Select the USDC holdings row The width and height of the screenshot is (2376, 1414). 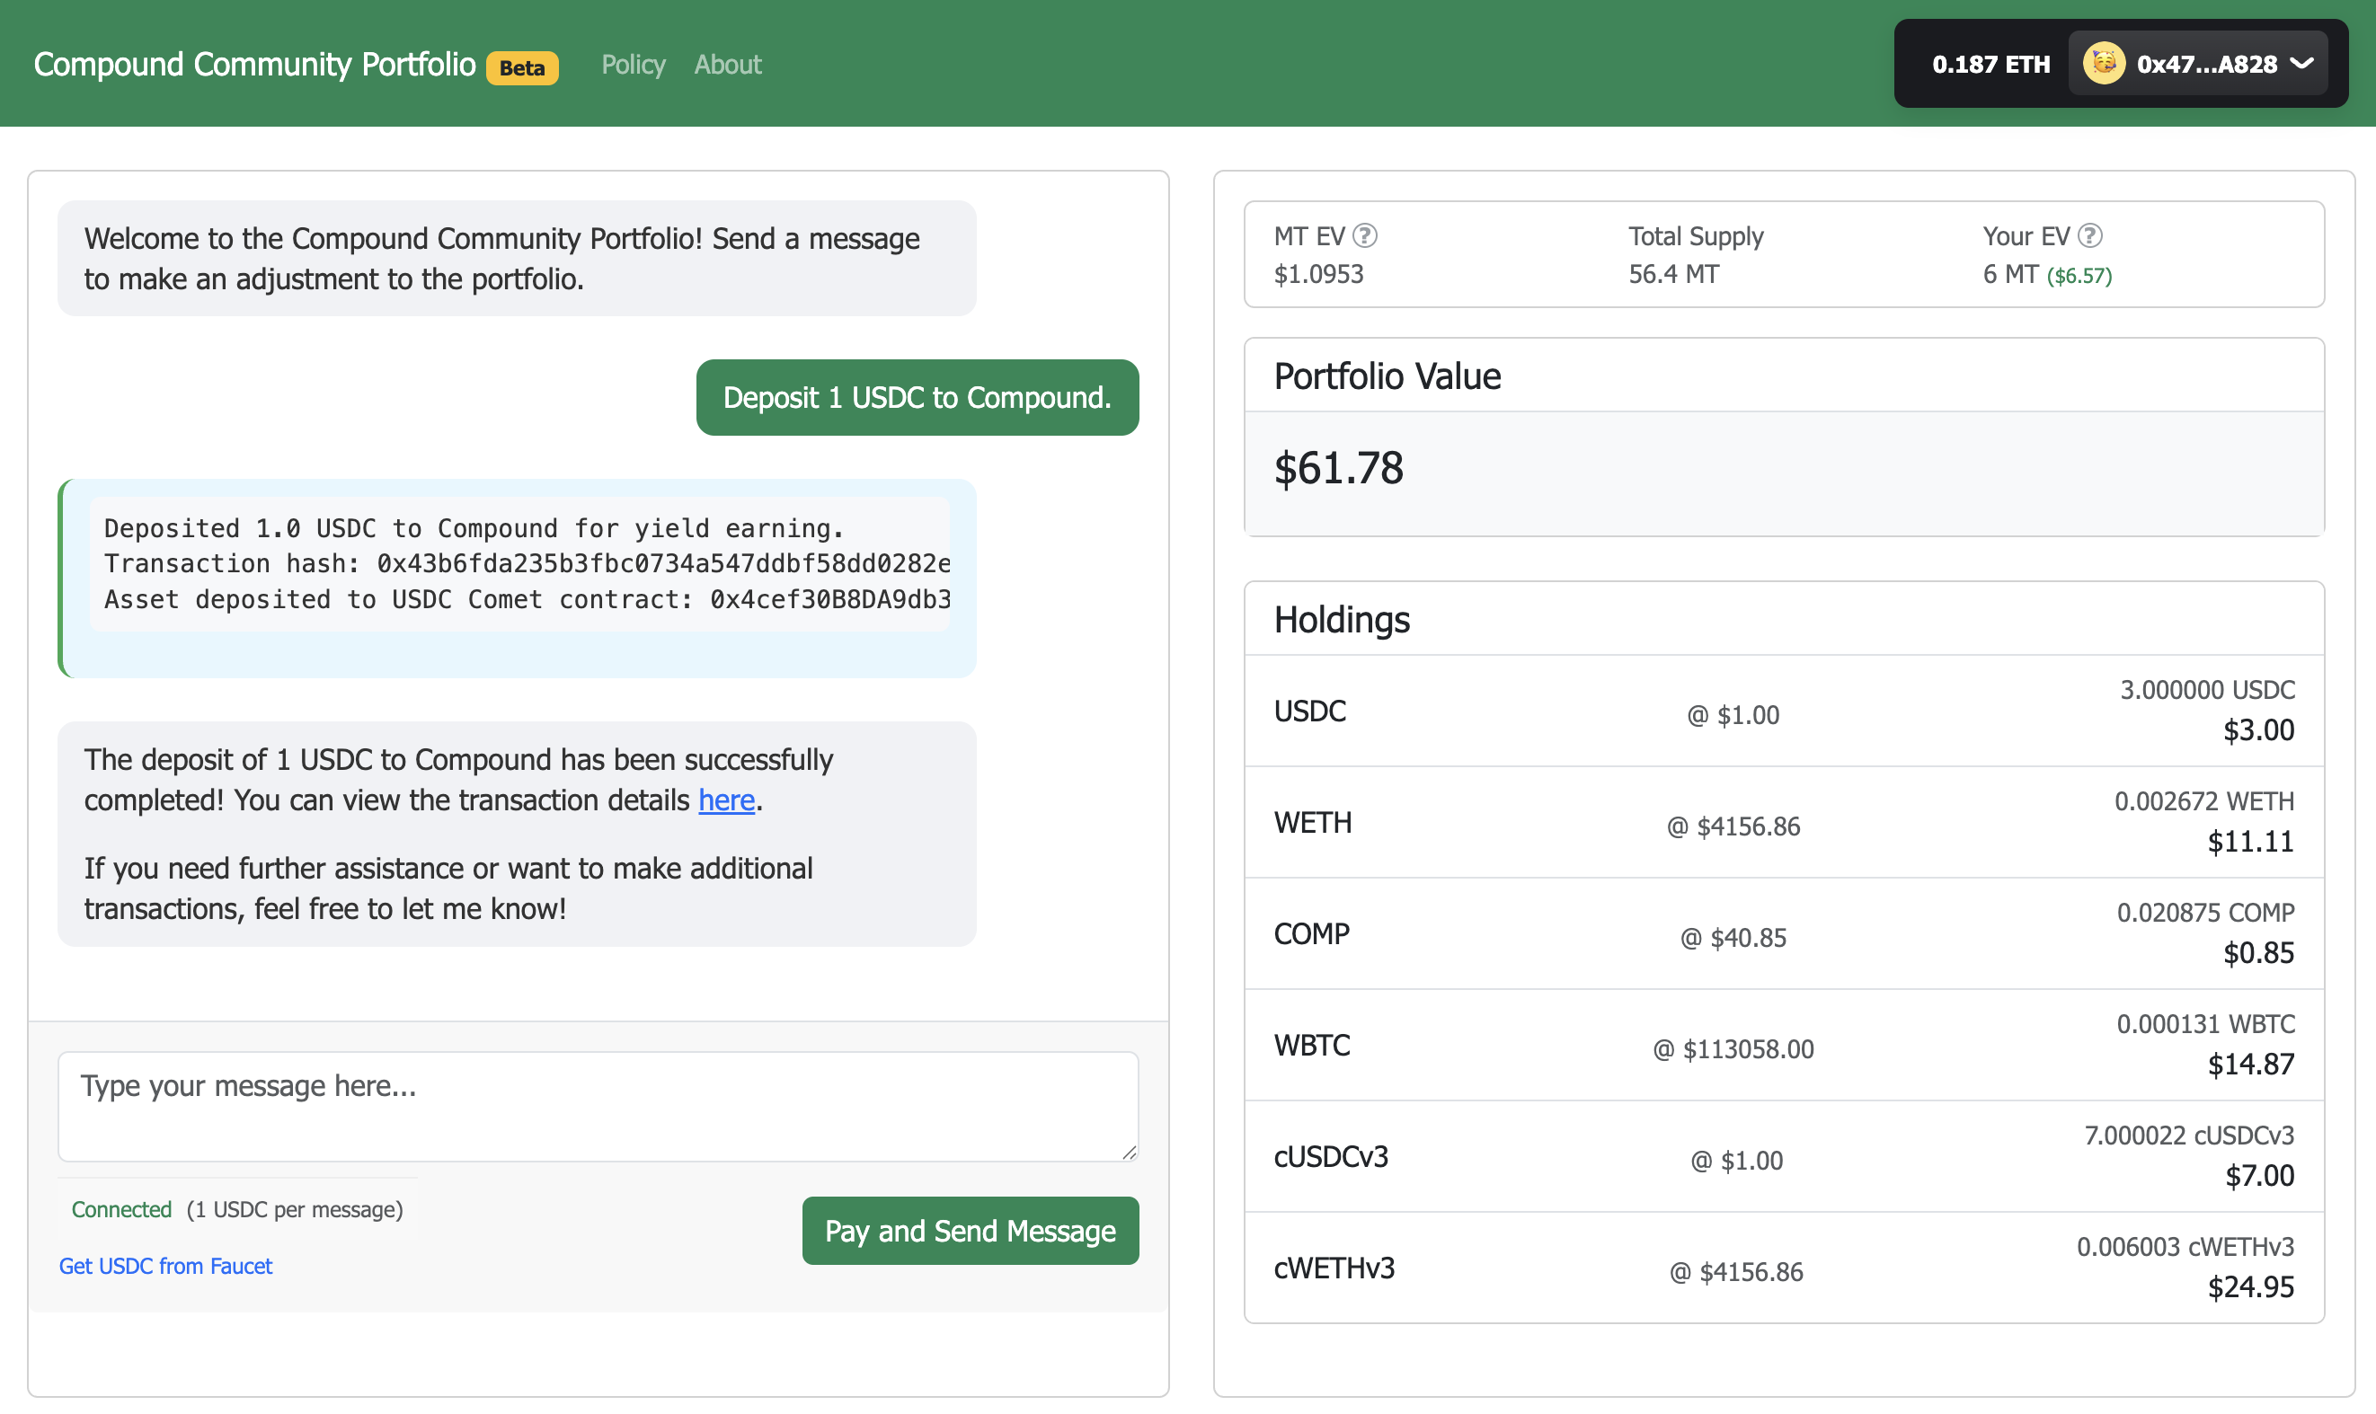pyautogui.click(x=1783, y=711)
